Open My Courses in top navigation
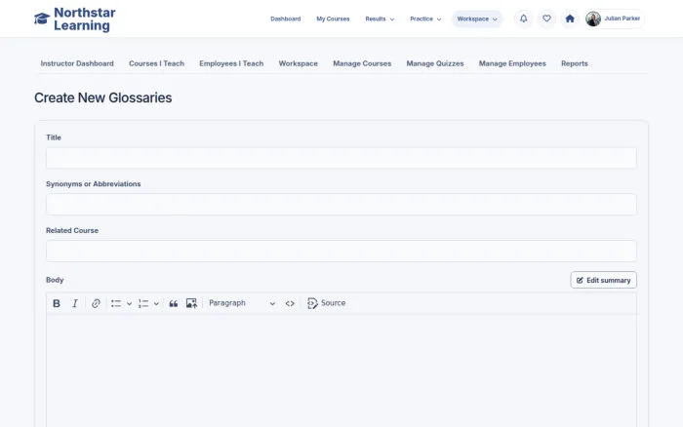Viewport: 683px width, 427px height. (333, 19)
